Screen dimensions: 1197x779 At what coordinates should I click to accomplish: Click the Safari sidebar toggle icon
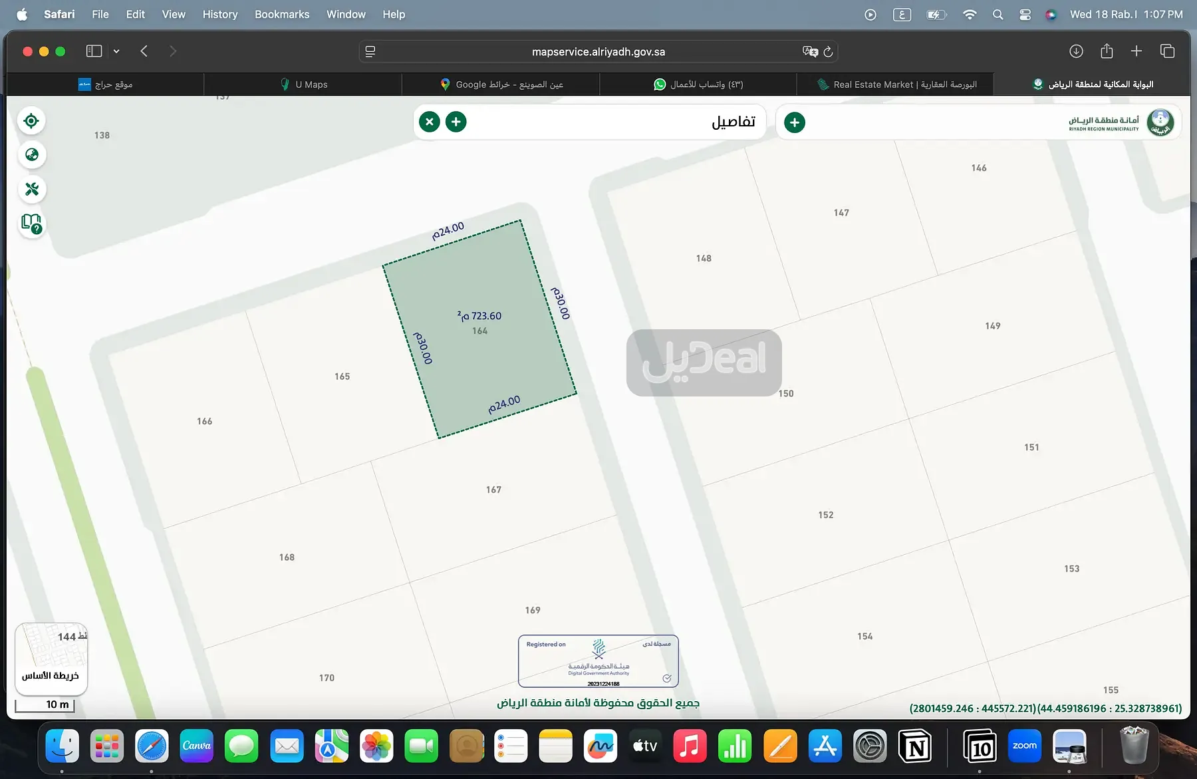click(94, 51)
